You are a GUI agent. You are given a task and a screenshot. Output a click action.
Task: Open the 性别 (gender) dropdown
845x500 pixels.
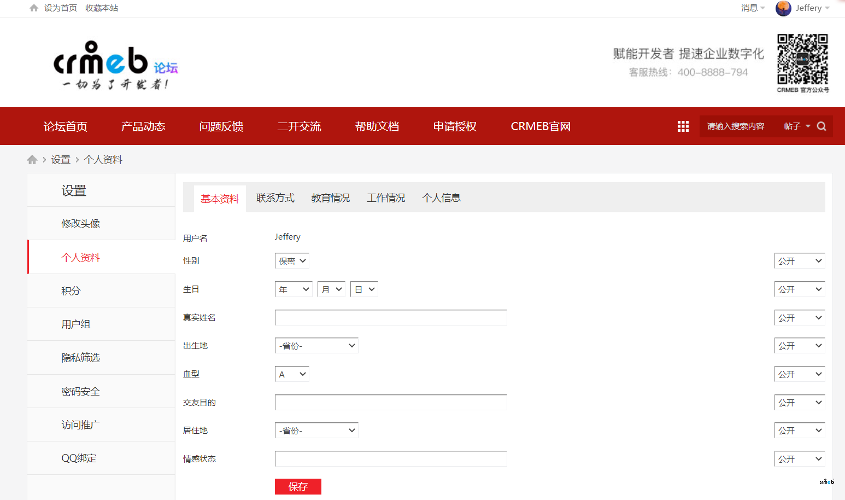click(291, 260)
